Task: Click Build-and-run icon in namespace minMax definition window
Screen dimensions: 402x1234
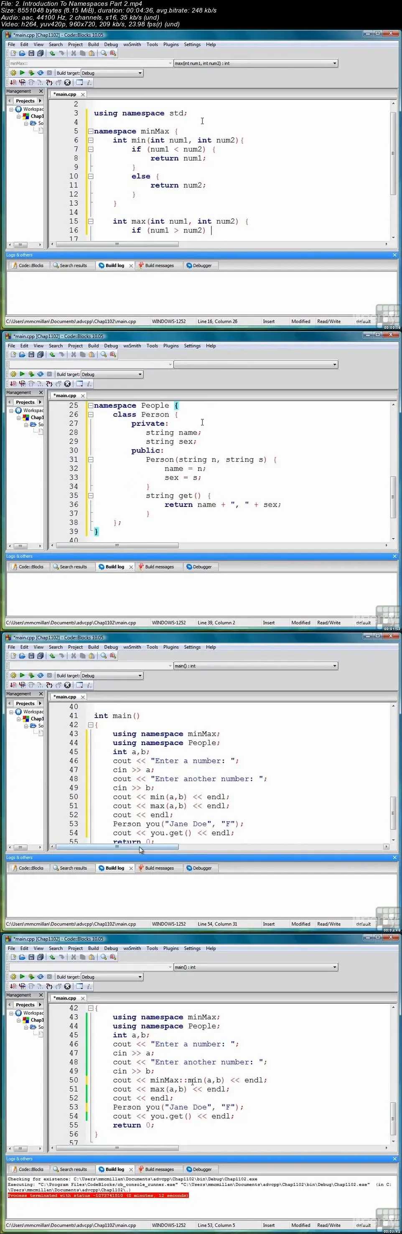Action: pos(31,73)
